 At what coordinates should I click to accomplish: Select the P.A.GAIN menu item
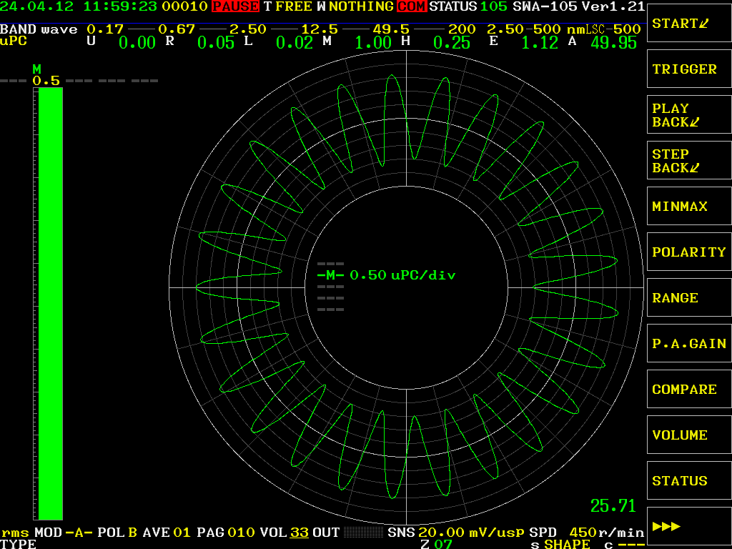click(x=689, y=344)
